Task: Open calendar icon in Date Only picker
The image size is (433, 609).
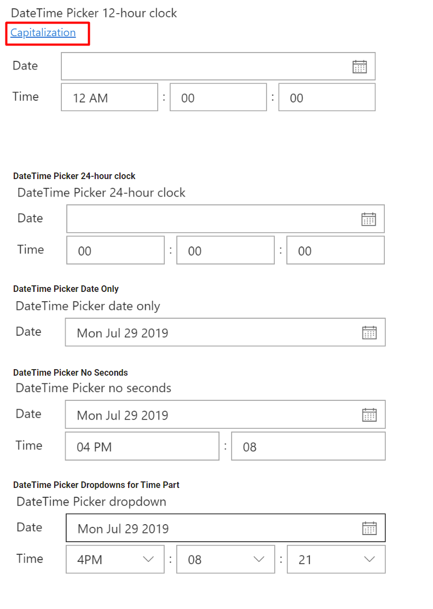Action: click(x=368, y=332)
